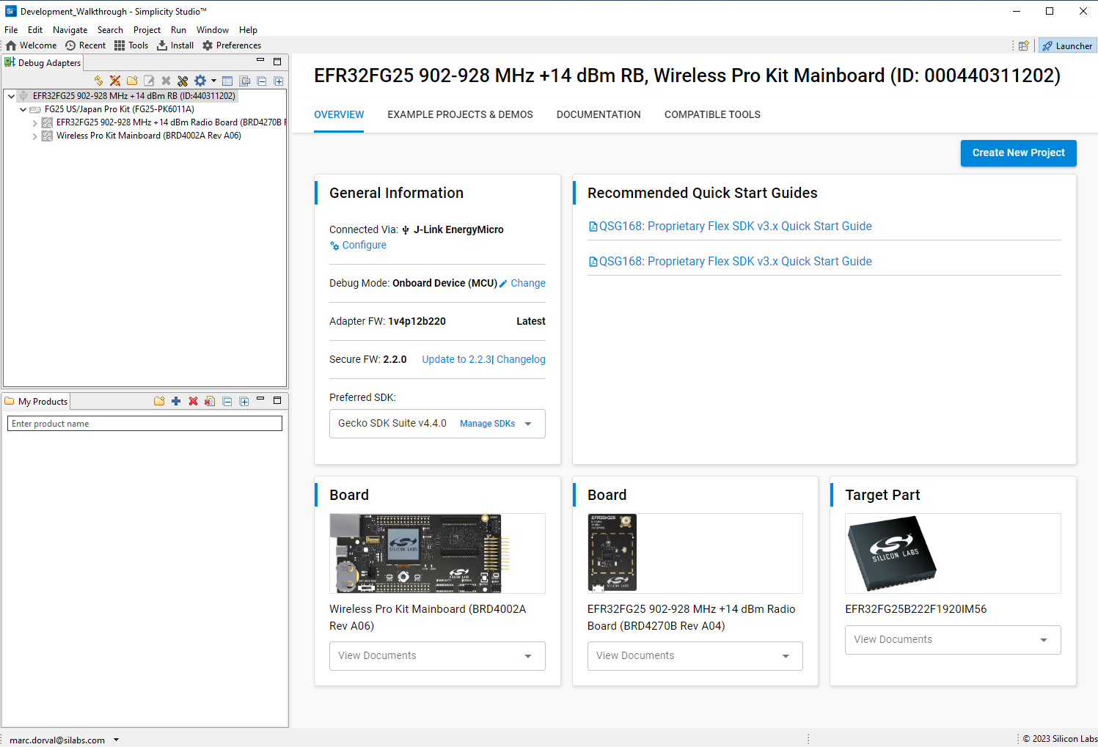The width and height of the screenshot is (1098, 747).
Task: Click the blue plus icon in My Products
Action: tap(176, 401)
